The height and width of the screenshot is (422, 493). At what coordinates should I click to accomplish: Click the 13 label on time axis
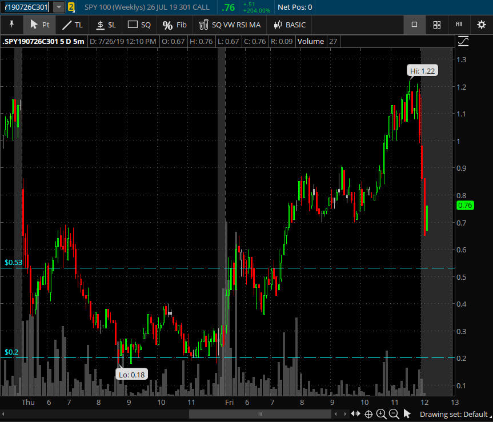(x=455, y=402)
